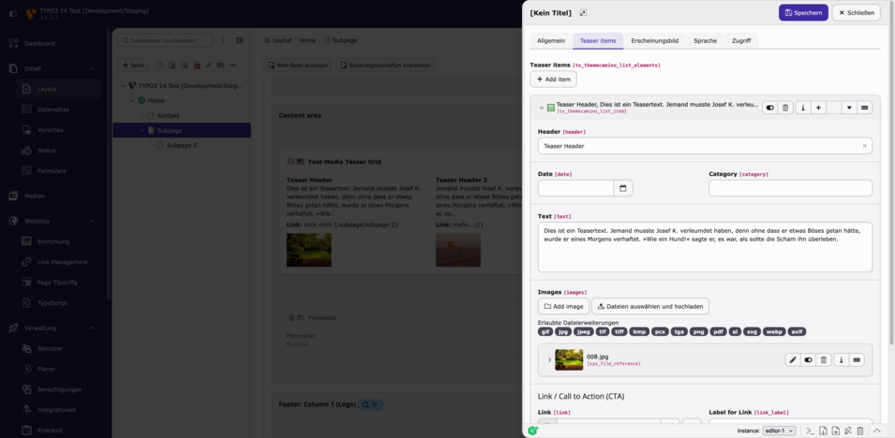Image resolution: width=895 pixels, height=438 pixels.
Task: Click the trash icon in bottom bar
Action: [860, 431]
